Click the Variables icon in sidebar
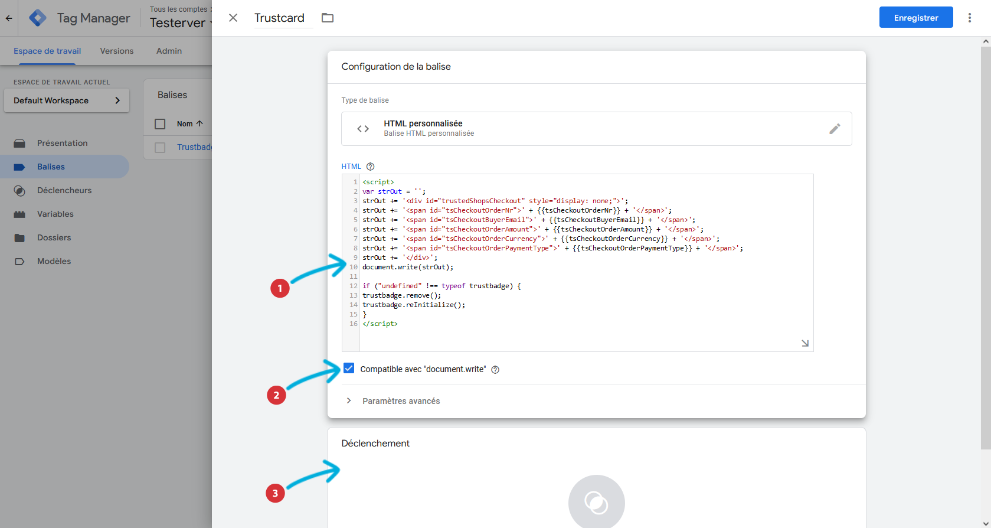 point(19,214)
